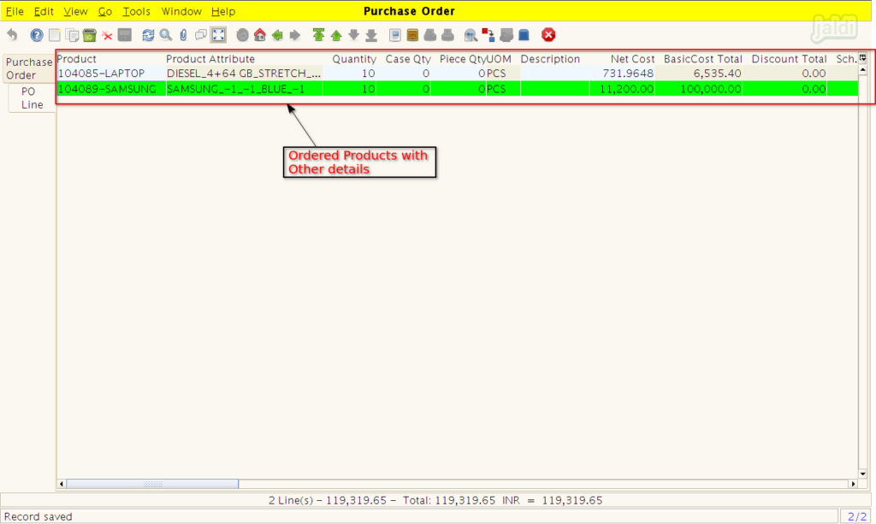
Task: Go to Previous record green up arrow
Action: pos(336,35)
